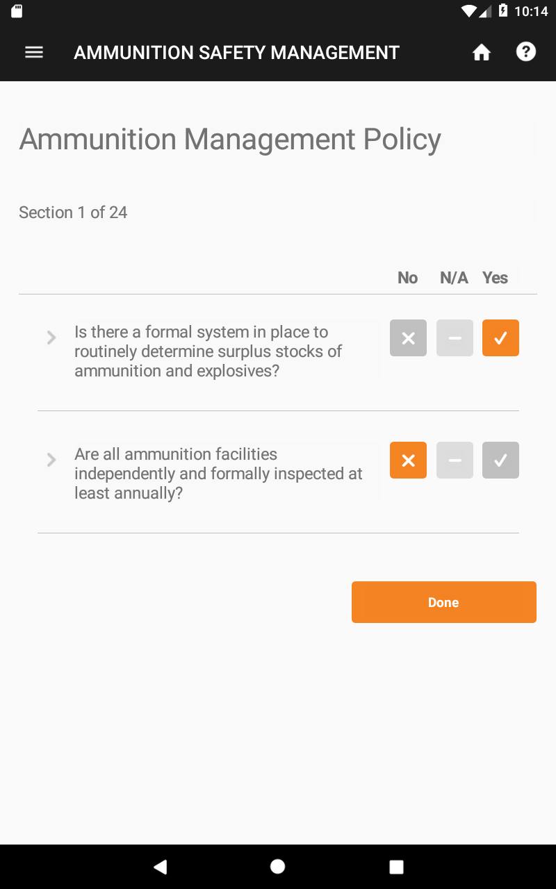Tap the home icon in header
556x889 pixels.
482,53
